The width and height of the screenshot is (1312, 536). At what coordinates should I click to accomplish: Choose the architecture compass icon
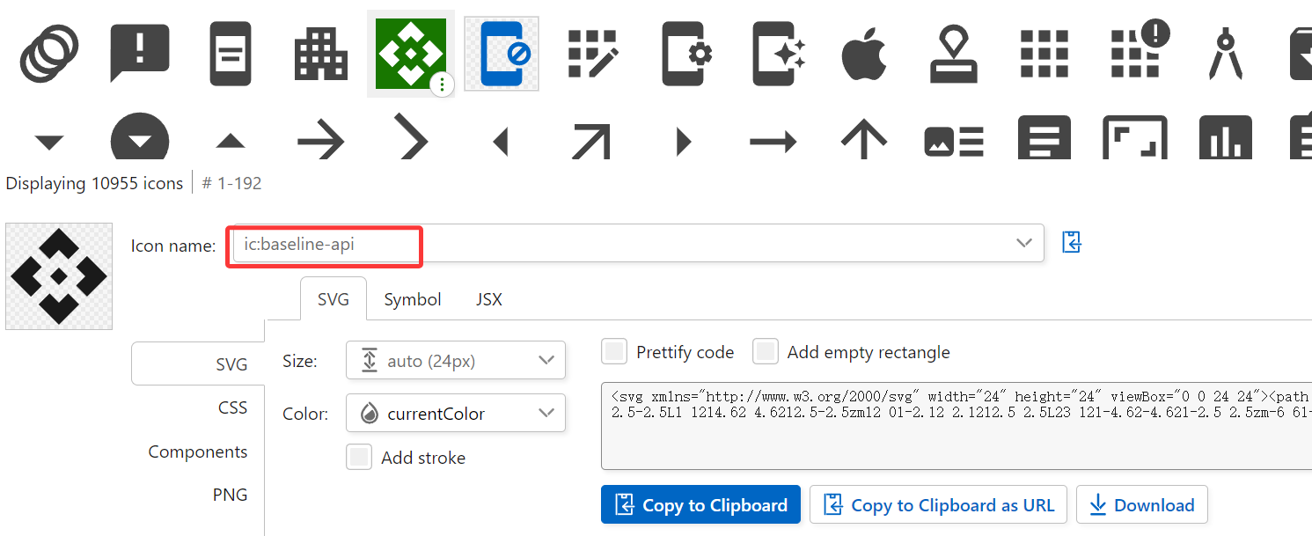1225,54
